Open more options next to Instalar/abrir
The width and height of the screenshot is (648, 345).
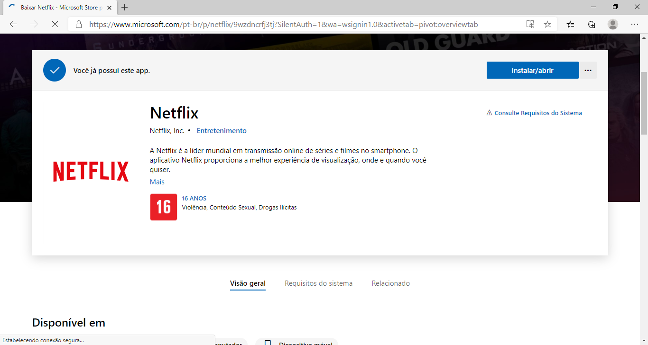point(588,70)
